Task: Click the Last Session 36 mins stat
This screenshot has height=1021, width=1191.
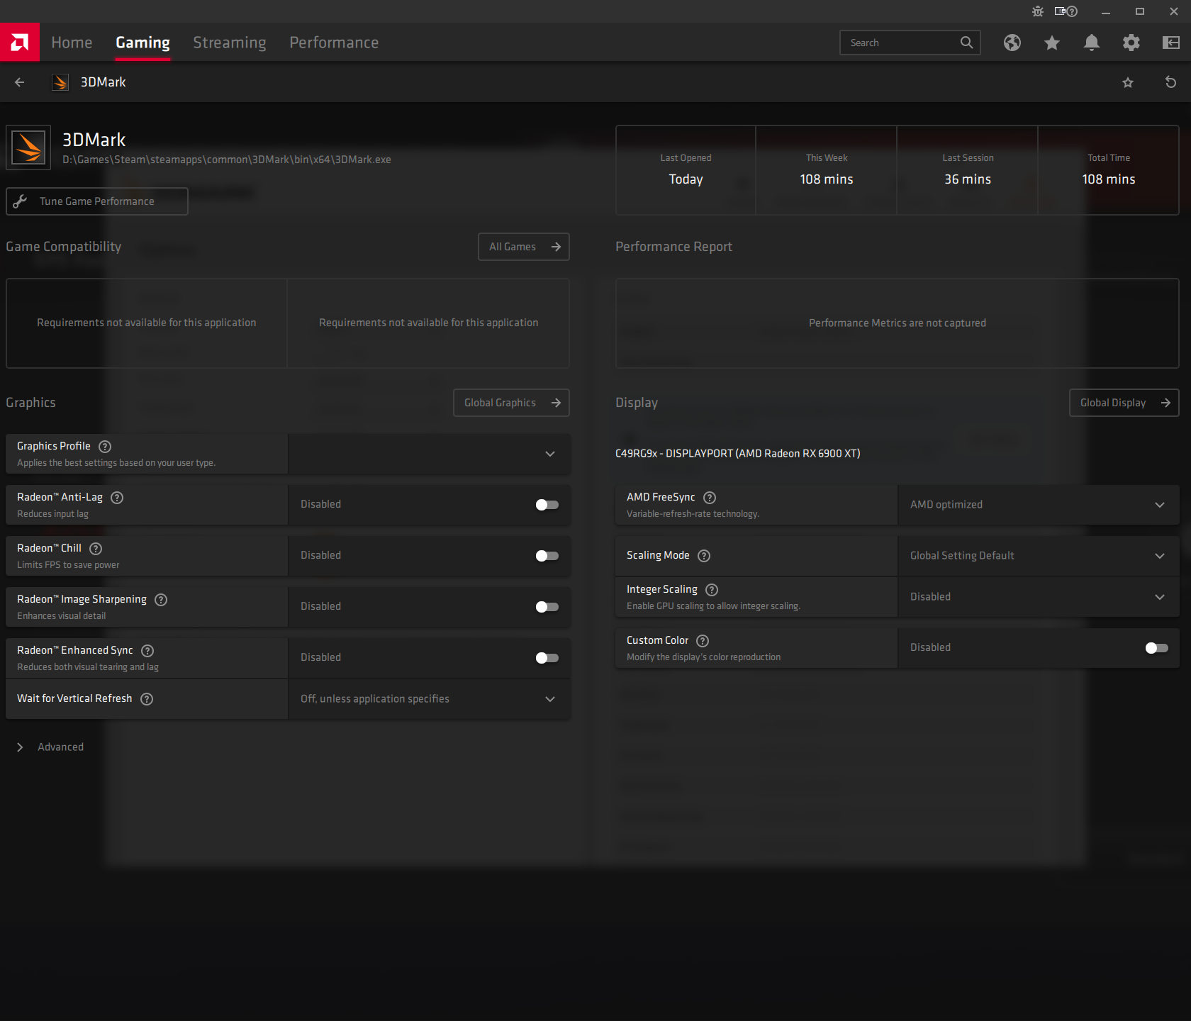Action: coord(968,170)
